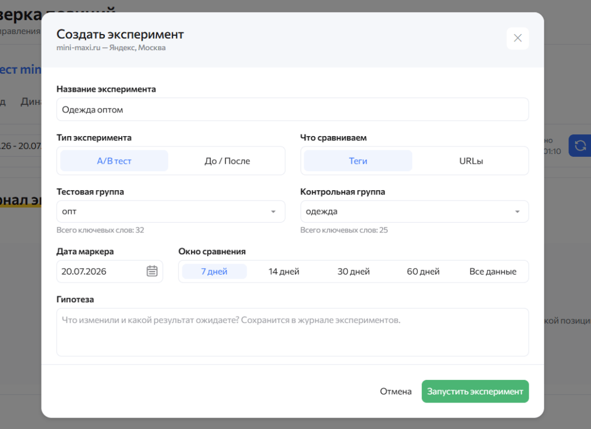
Task: Open the calendar picker icon
Action: 152,271
